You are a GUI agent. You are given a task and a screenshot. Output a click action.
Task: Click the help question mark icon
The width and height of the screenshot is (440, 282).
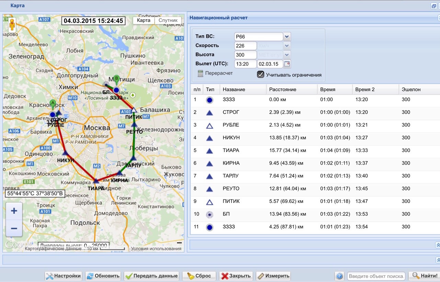[339, 276]
